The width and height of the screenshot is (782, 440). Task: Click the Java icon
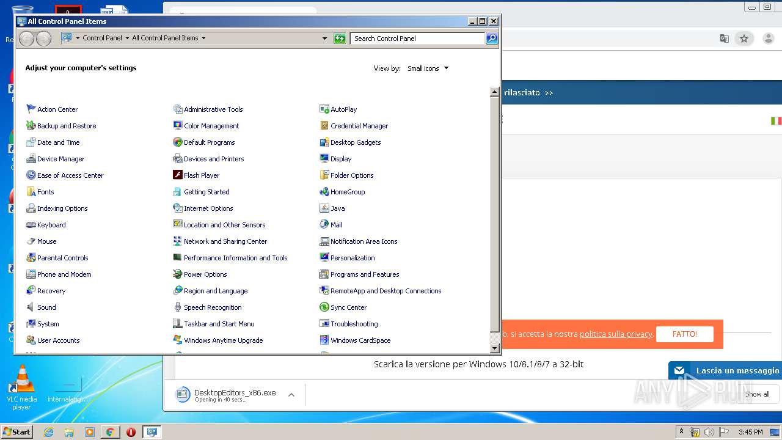point(324,208)
